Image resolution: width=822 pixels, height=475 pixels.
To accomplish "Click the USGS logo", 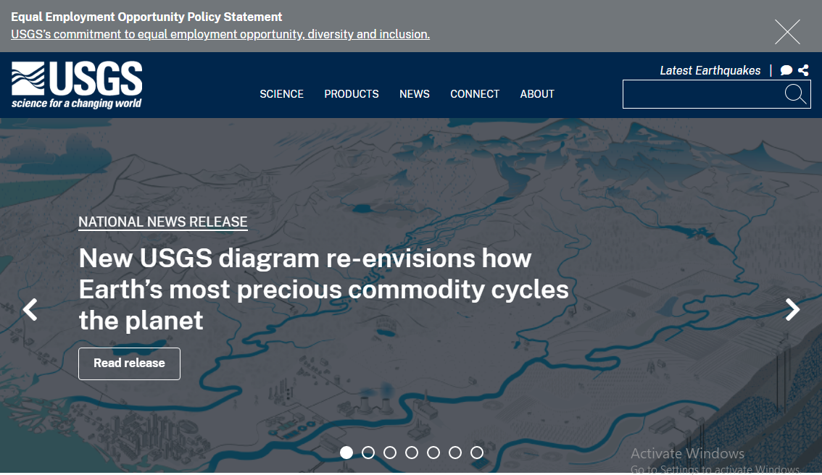I will coord(77,85).
